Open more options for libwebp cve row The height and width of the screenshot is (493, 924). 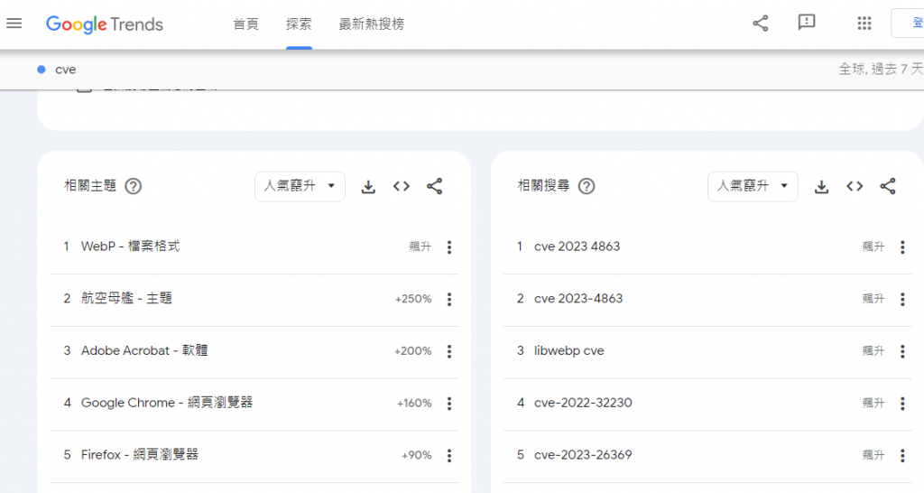(902, 351)
